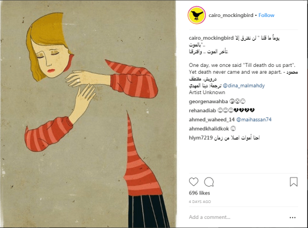Open ahmedkhalidkok commenter profile
This screenshot has height=228, width=308.
209,129
